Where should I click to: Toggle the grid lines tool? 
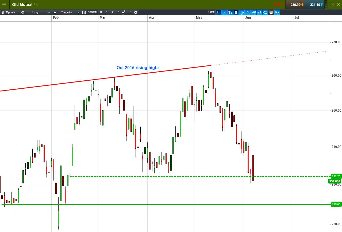click(236, 12)
